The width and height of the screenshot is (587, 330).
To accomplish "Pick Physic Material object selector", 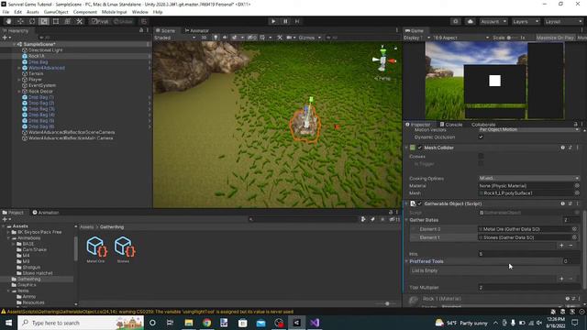I will tap(577, 185).
